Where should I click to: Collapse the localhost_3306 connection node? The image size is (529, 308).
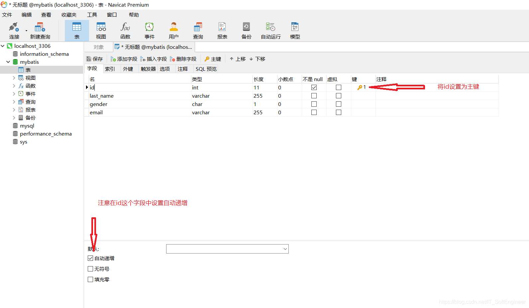pos(3,46)
